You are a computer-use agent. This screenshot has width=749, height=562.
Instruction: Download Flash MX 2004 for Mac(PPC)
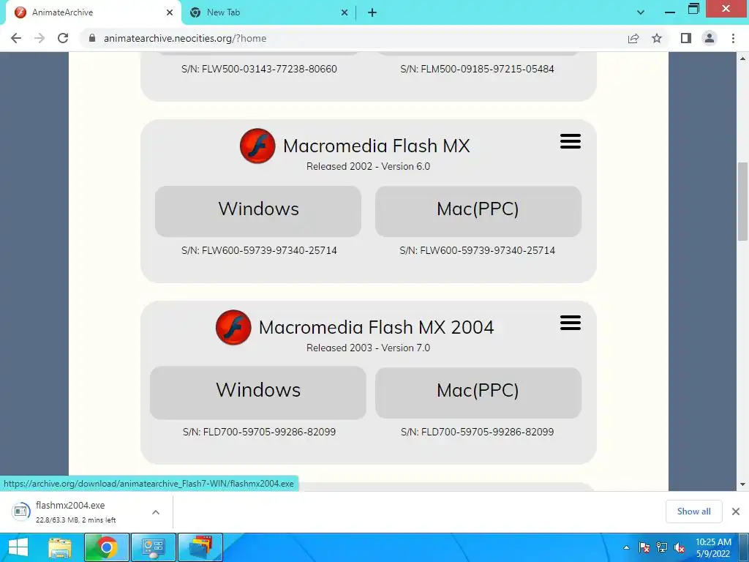point(478,393)
